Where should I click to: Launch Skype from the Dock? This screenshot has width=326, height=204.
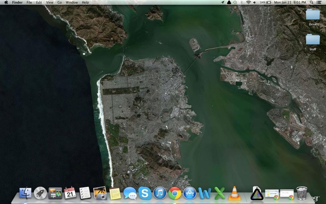tap(145, 193)
